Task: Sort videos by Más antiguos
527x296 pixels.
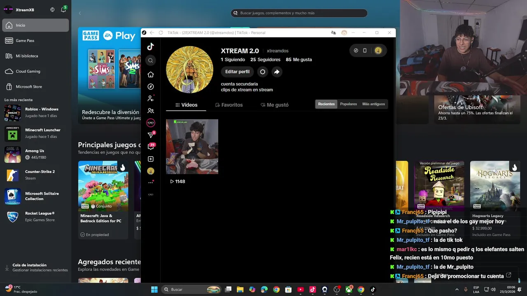Action: pyautogui.click(x=373, y=104)
